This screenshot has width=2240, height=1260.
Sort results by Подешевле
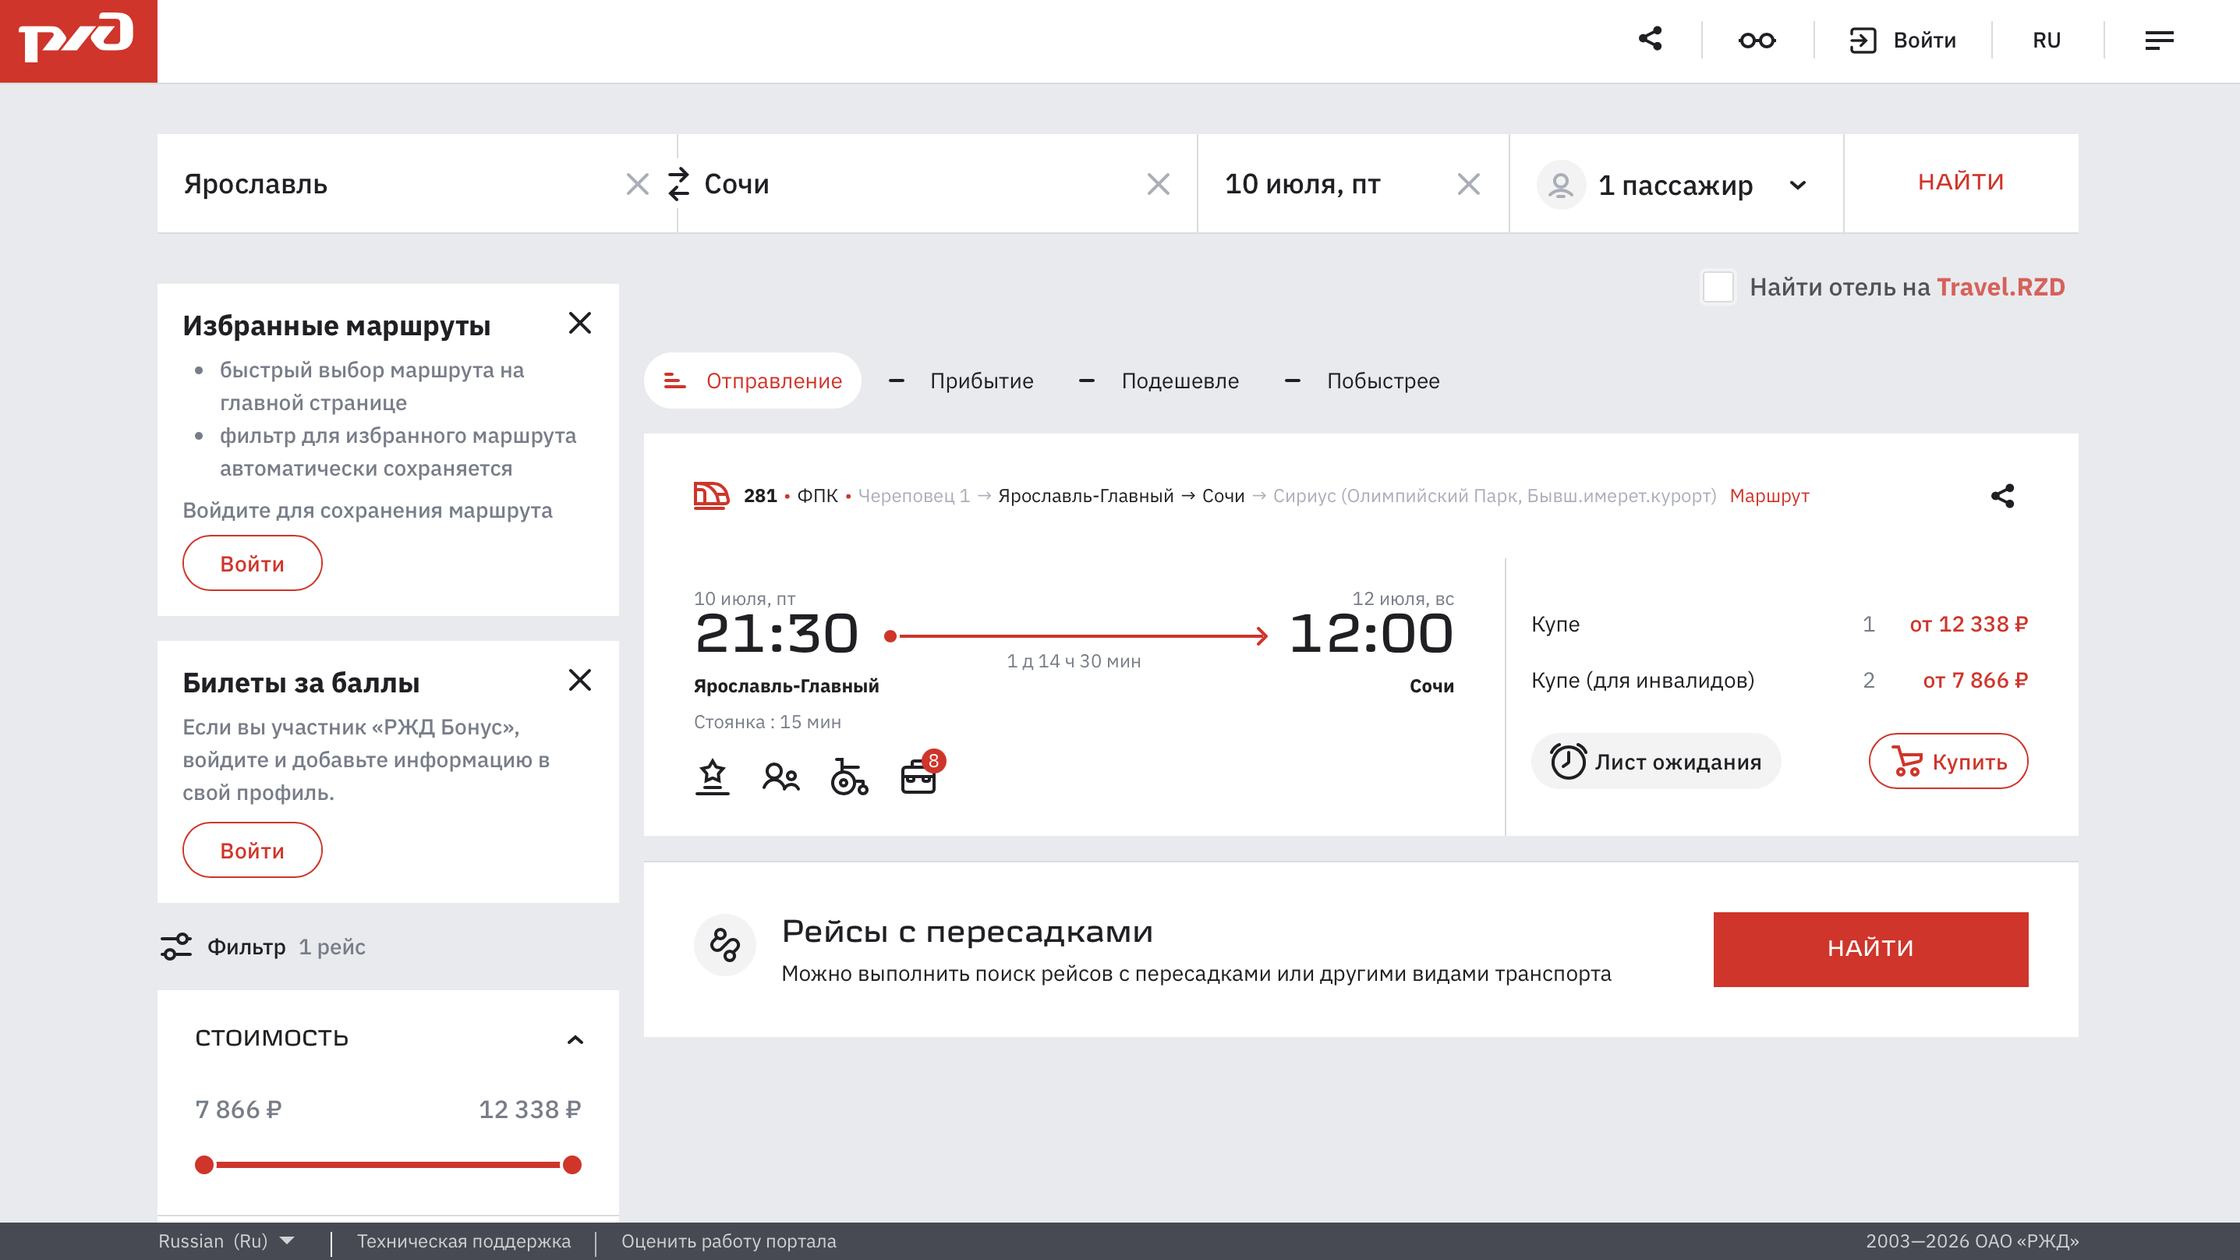(1179, 380)
